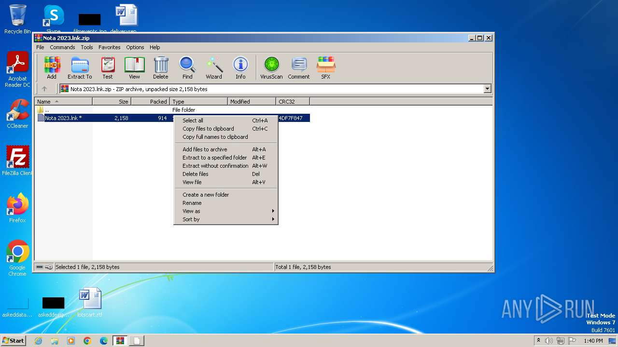
Task: Select the Nota 2023.lnk file row
Action: (173, 118)
